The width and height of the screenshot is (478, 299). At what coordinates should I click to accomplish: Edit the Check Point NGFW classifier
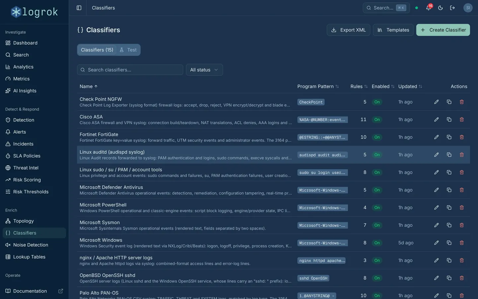tap(437, 102)
